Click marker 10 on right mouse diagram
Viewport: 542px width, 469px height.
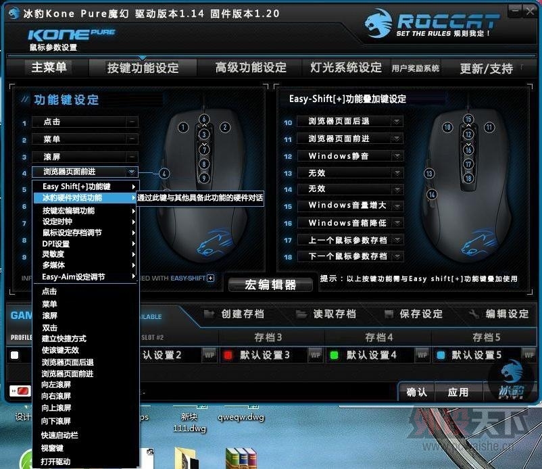point(447,127)
